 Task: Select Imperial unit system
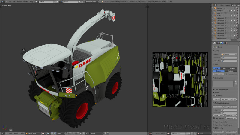[x=233, y=68]
